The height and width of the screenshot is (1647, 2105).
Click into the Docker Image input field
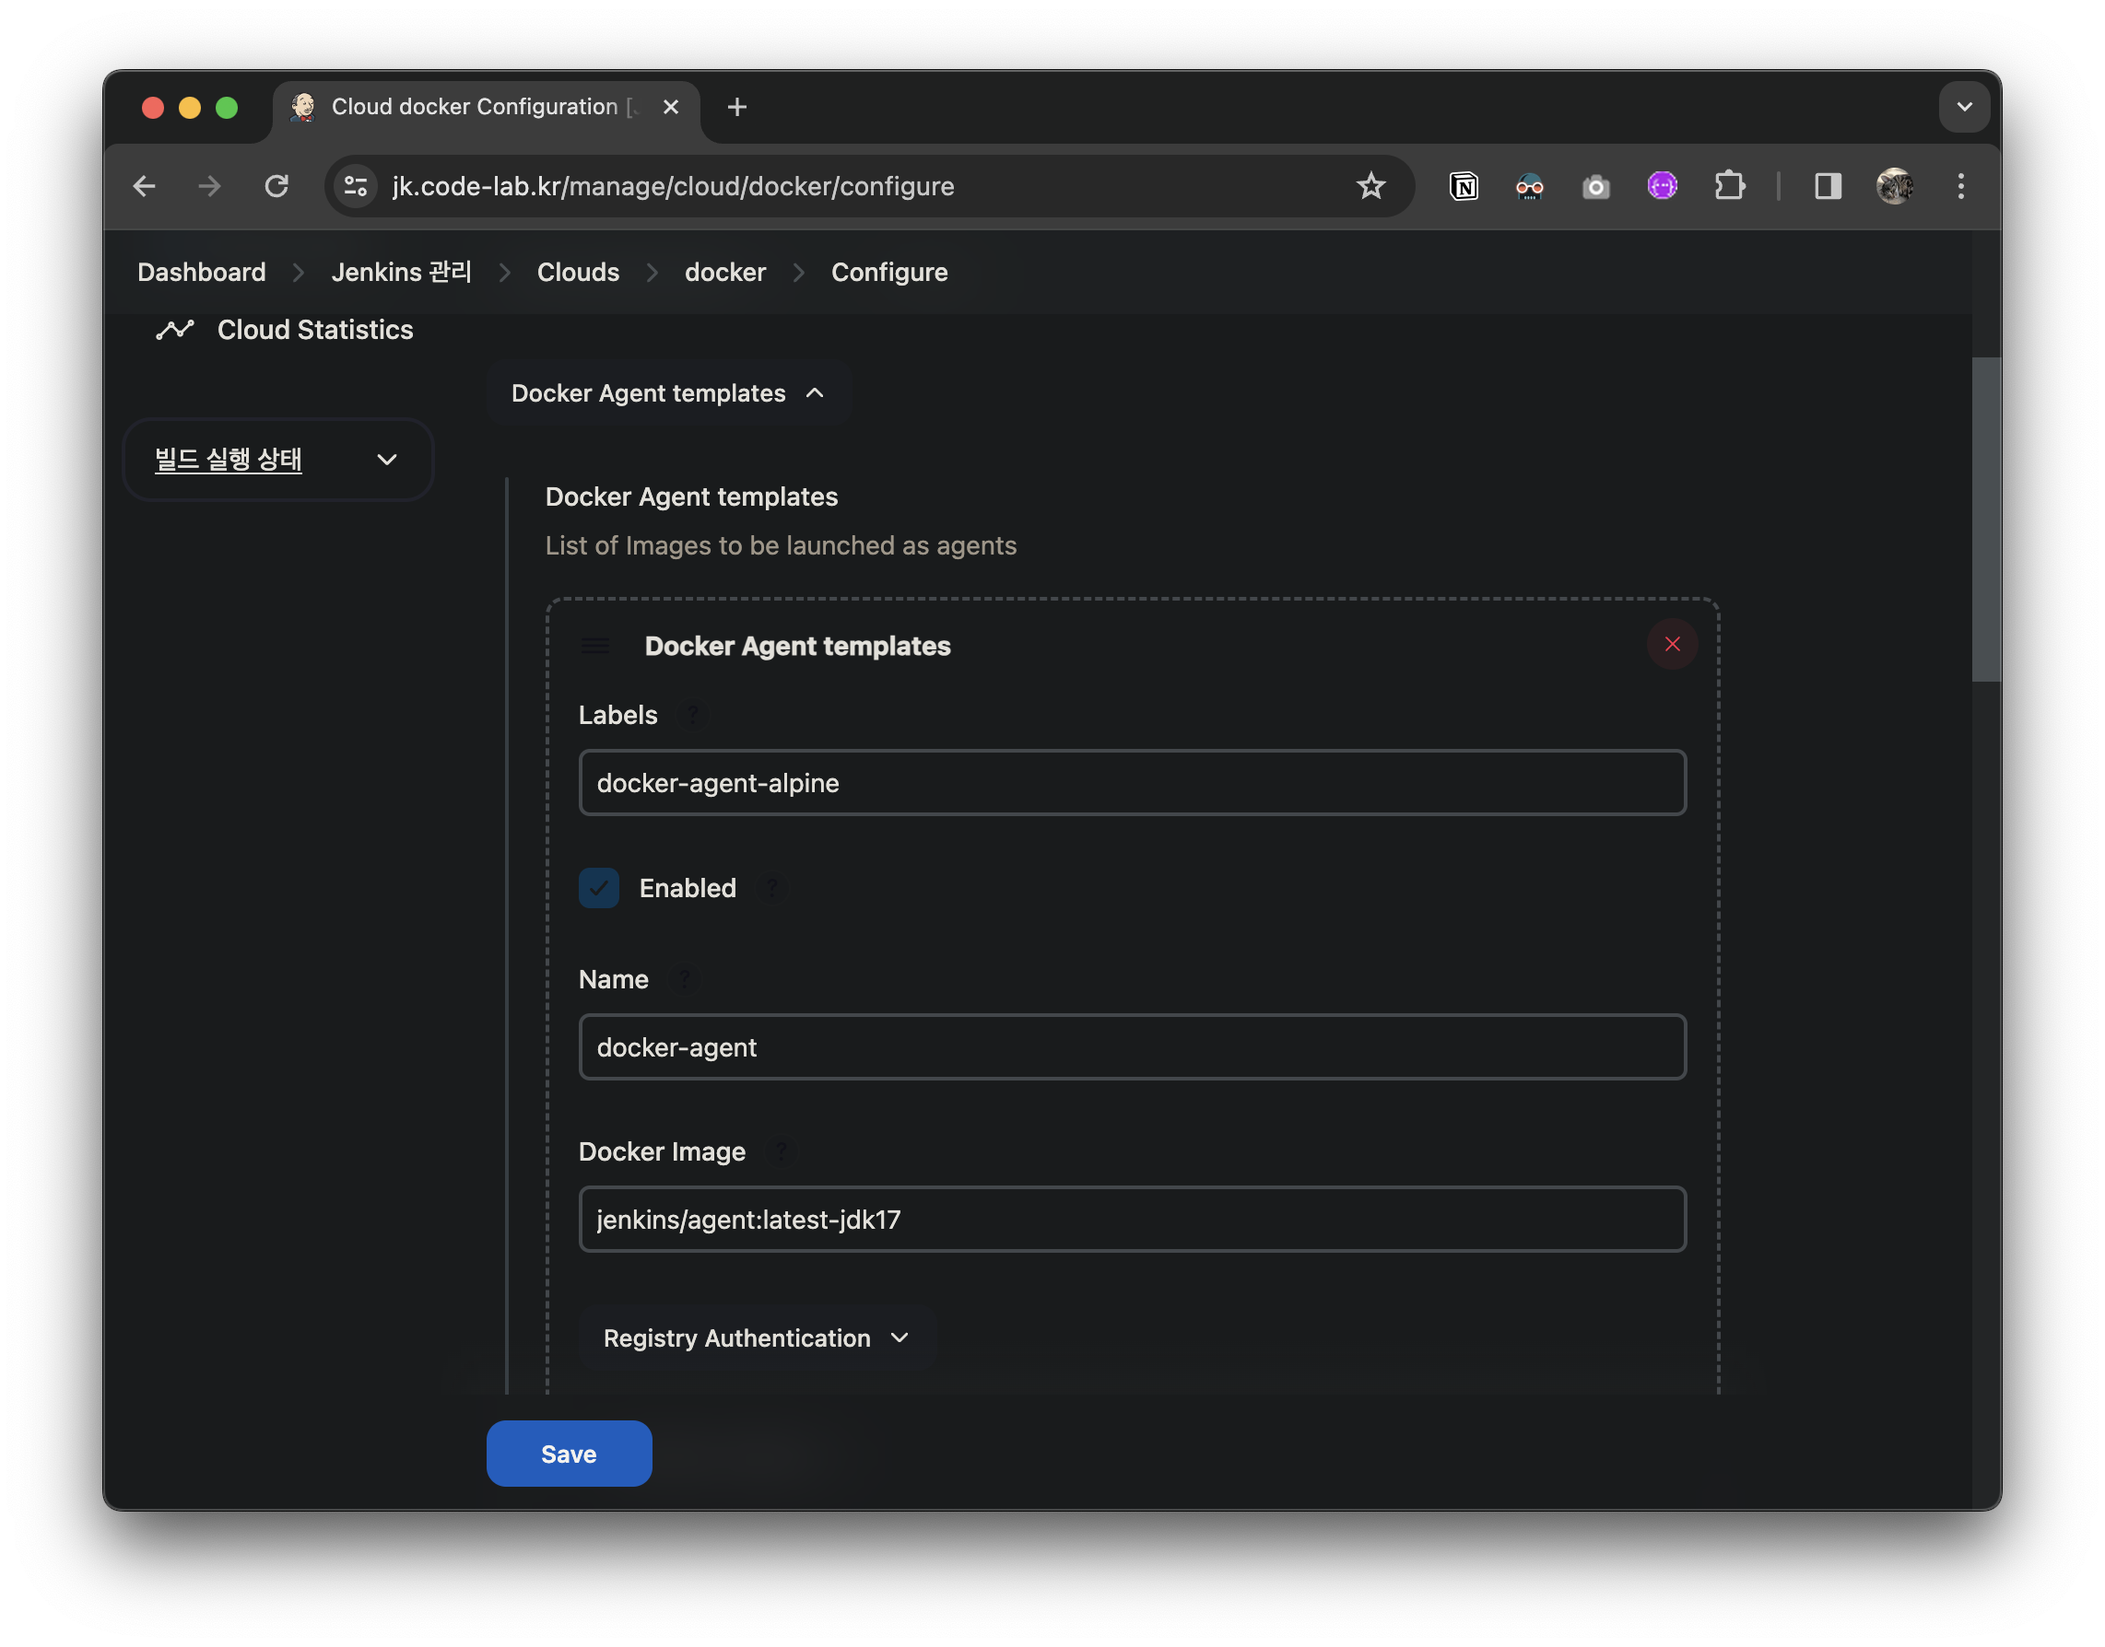[x=1132, y=1220]
